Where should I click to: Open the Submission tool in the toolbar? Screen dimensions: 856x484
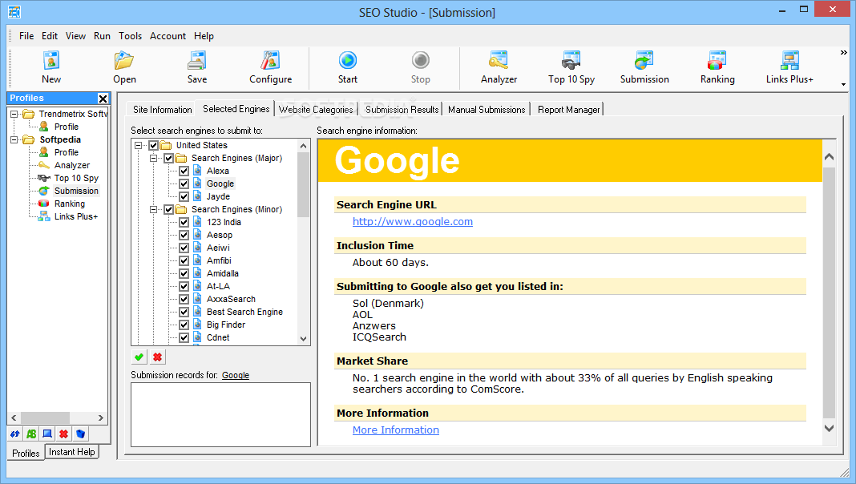coord(644,67)
